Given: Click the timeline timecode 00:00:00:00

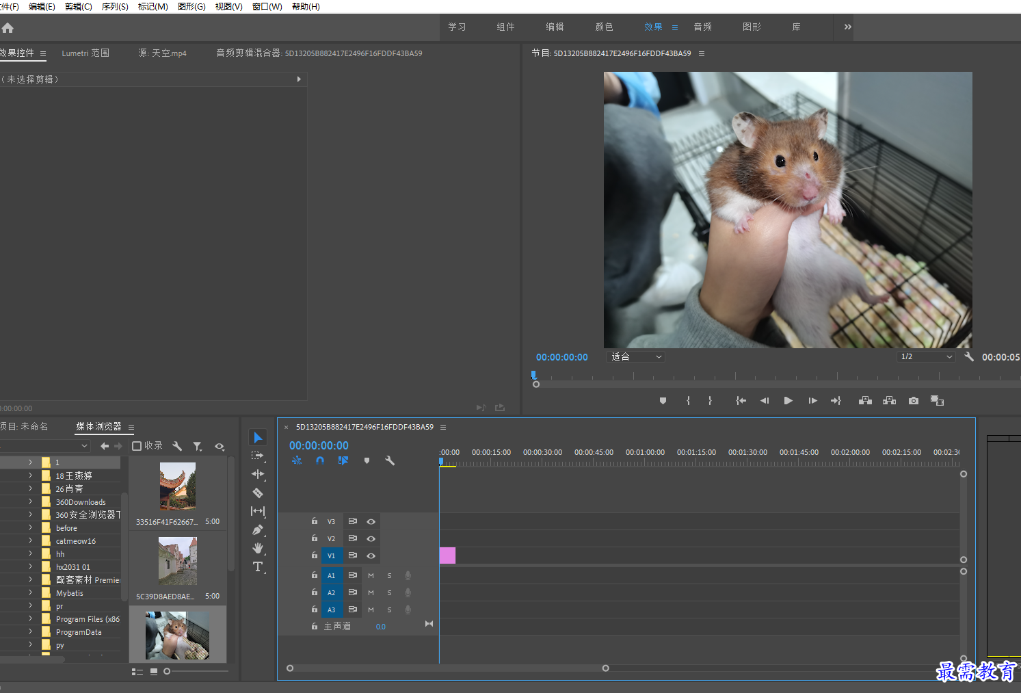Looking at the screenshot, I should click(319, 445).
